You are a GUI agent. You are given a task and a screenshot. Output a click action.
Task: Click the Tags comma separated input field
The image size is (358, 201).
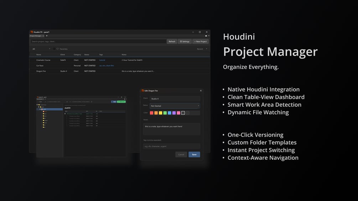pyautogui.click(x=171, y=146)
